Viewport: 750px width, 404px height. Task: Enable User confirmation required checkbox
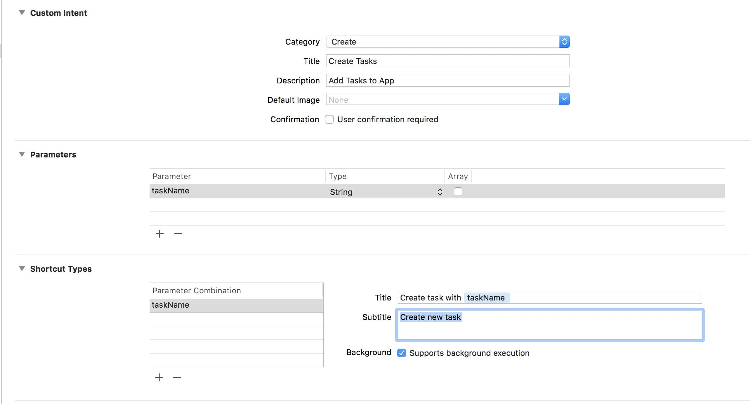tap(329, 119)
